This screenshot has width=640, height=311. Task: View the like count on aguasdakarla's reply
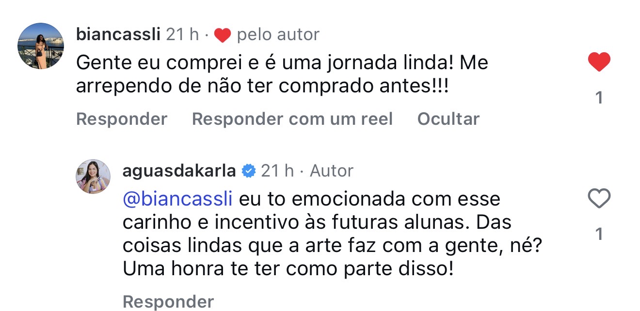[599, 234]
